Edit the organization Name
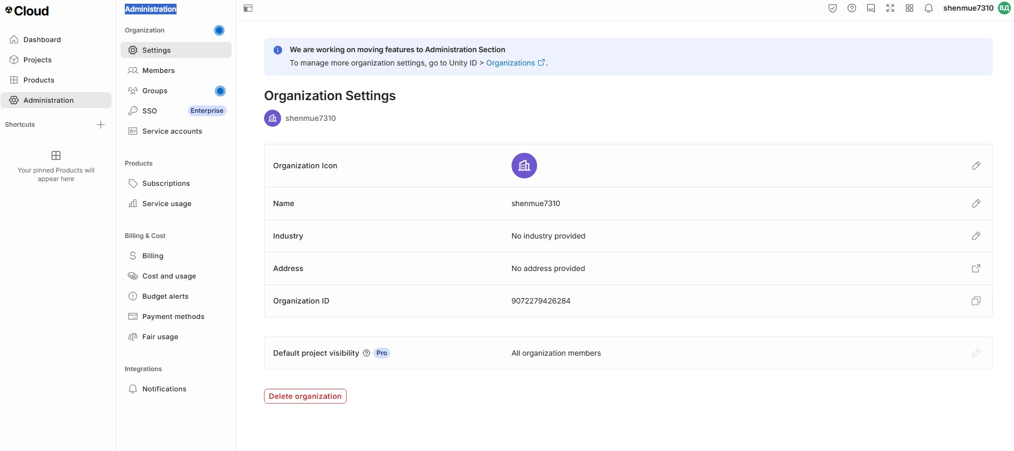The image size is (1014, 451). pyautogui.click(x=976, y=203)
